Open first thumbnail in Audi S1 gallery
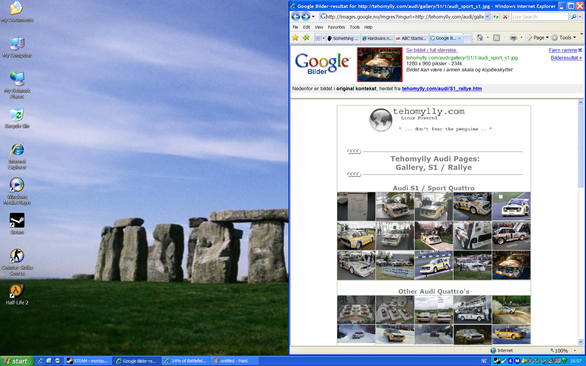The height and width of the screenshot is (366, 586). [x=356, y=206]
